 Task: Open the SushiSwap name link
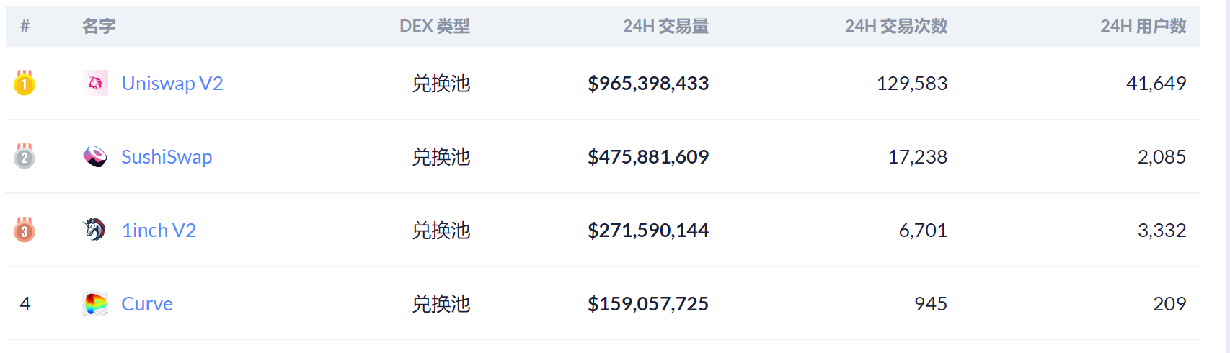click(167, 157)
